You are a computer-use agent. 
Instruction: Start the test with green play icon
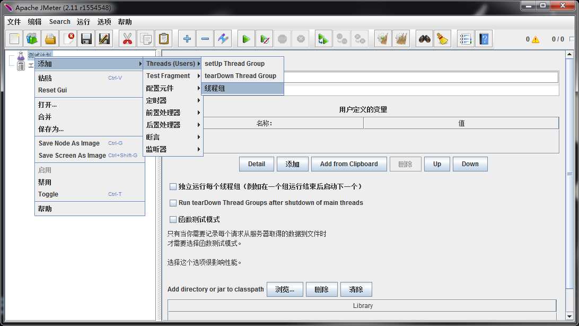[x=246, y=38]
